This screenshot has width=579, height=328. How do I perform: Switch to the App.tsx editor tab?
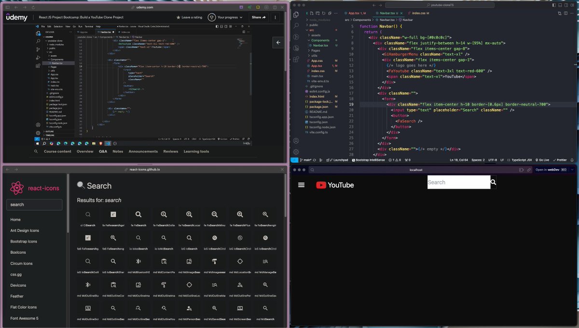tap(357, 13)
